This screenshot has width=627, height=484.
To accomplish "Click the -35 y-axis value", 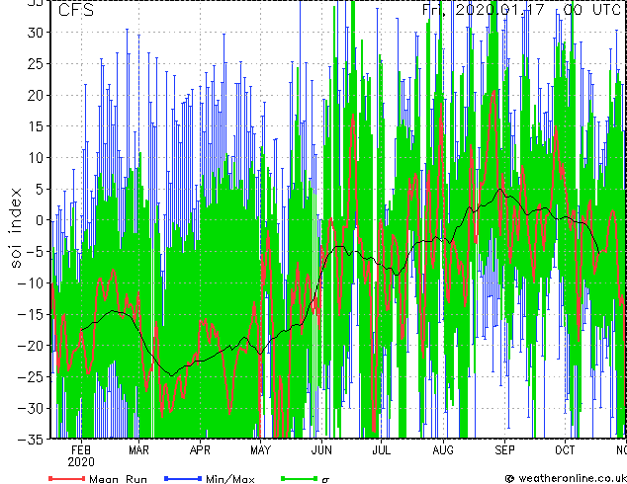I will pyautogui.click(x=31, y=440).
